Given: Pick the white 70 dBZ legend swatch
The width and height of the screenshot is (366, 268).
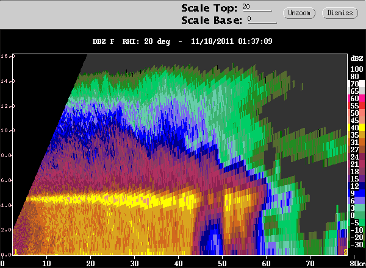Looking at the screenshot, I should 356,83.
